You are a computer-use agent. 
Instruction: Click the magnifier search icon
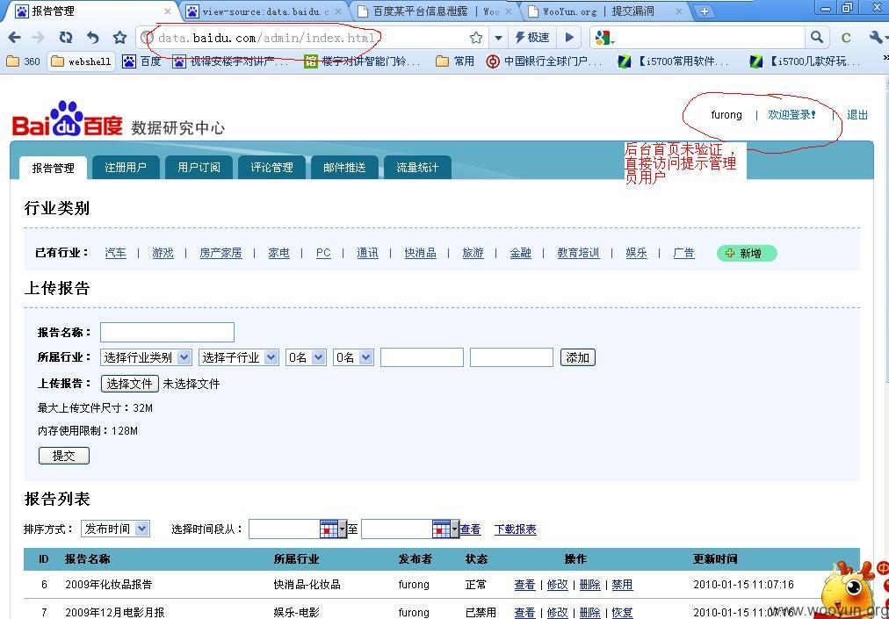pyautogui.click(x=816, y=38)
